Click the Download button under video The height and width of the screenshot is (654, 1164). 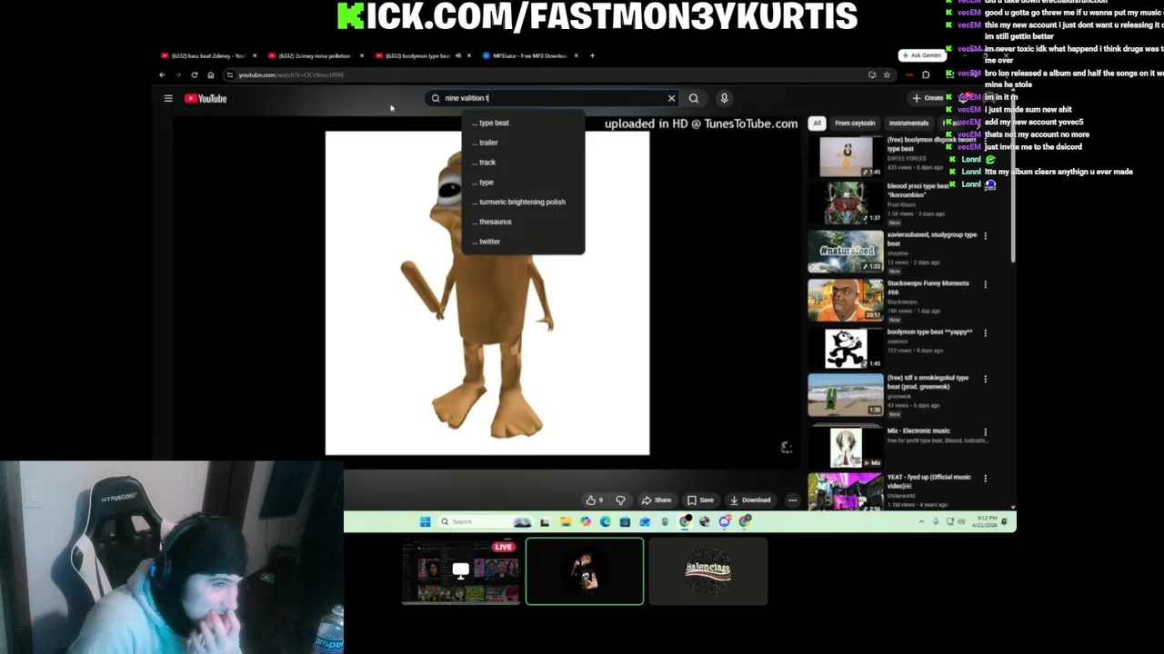click(x=750, y=500)
